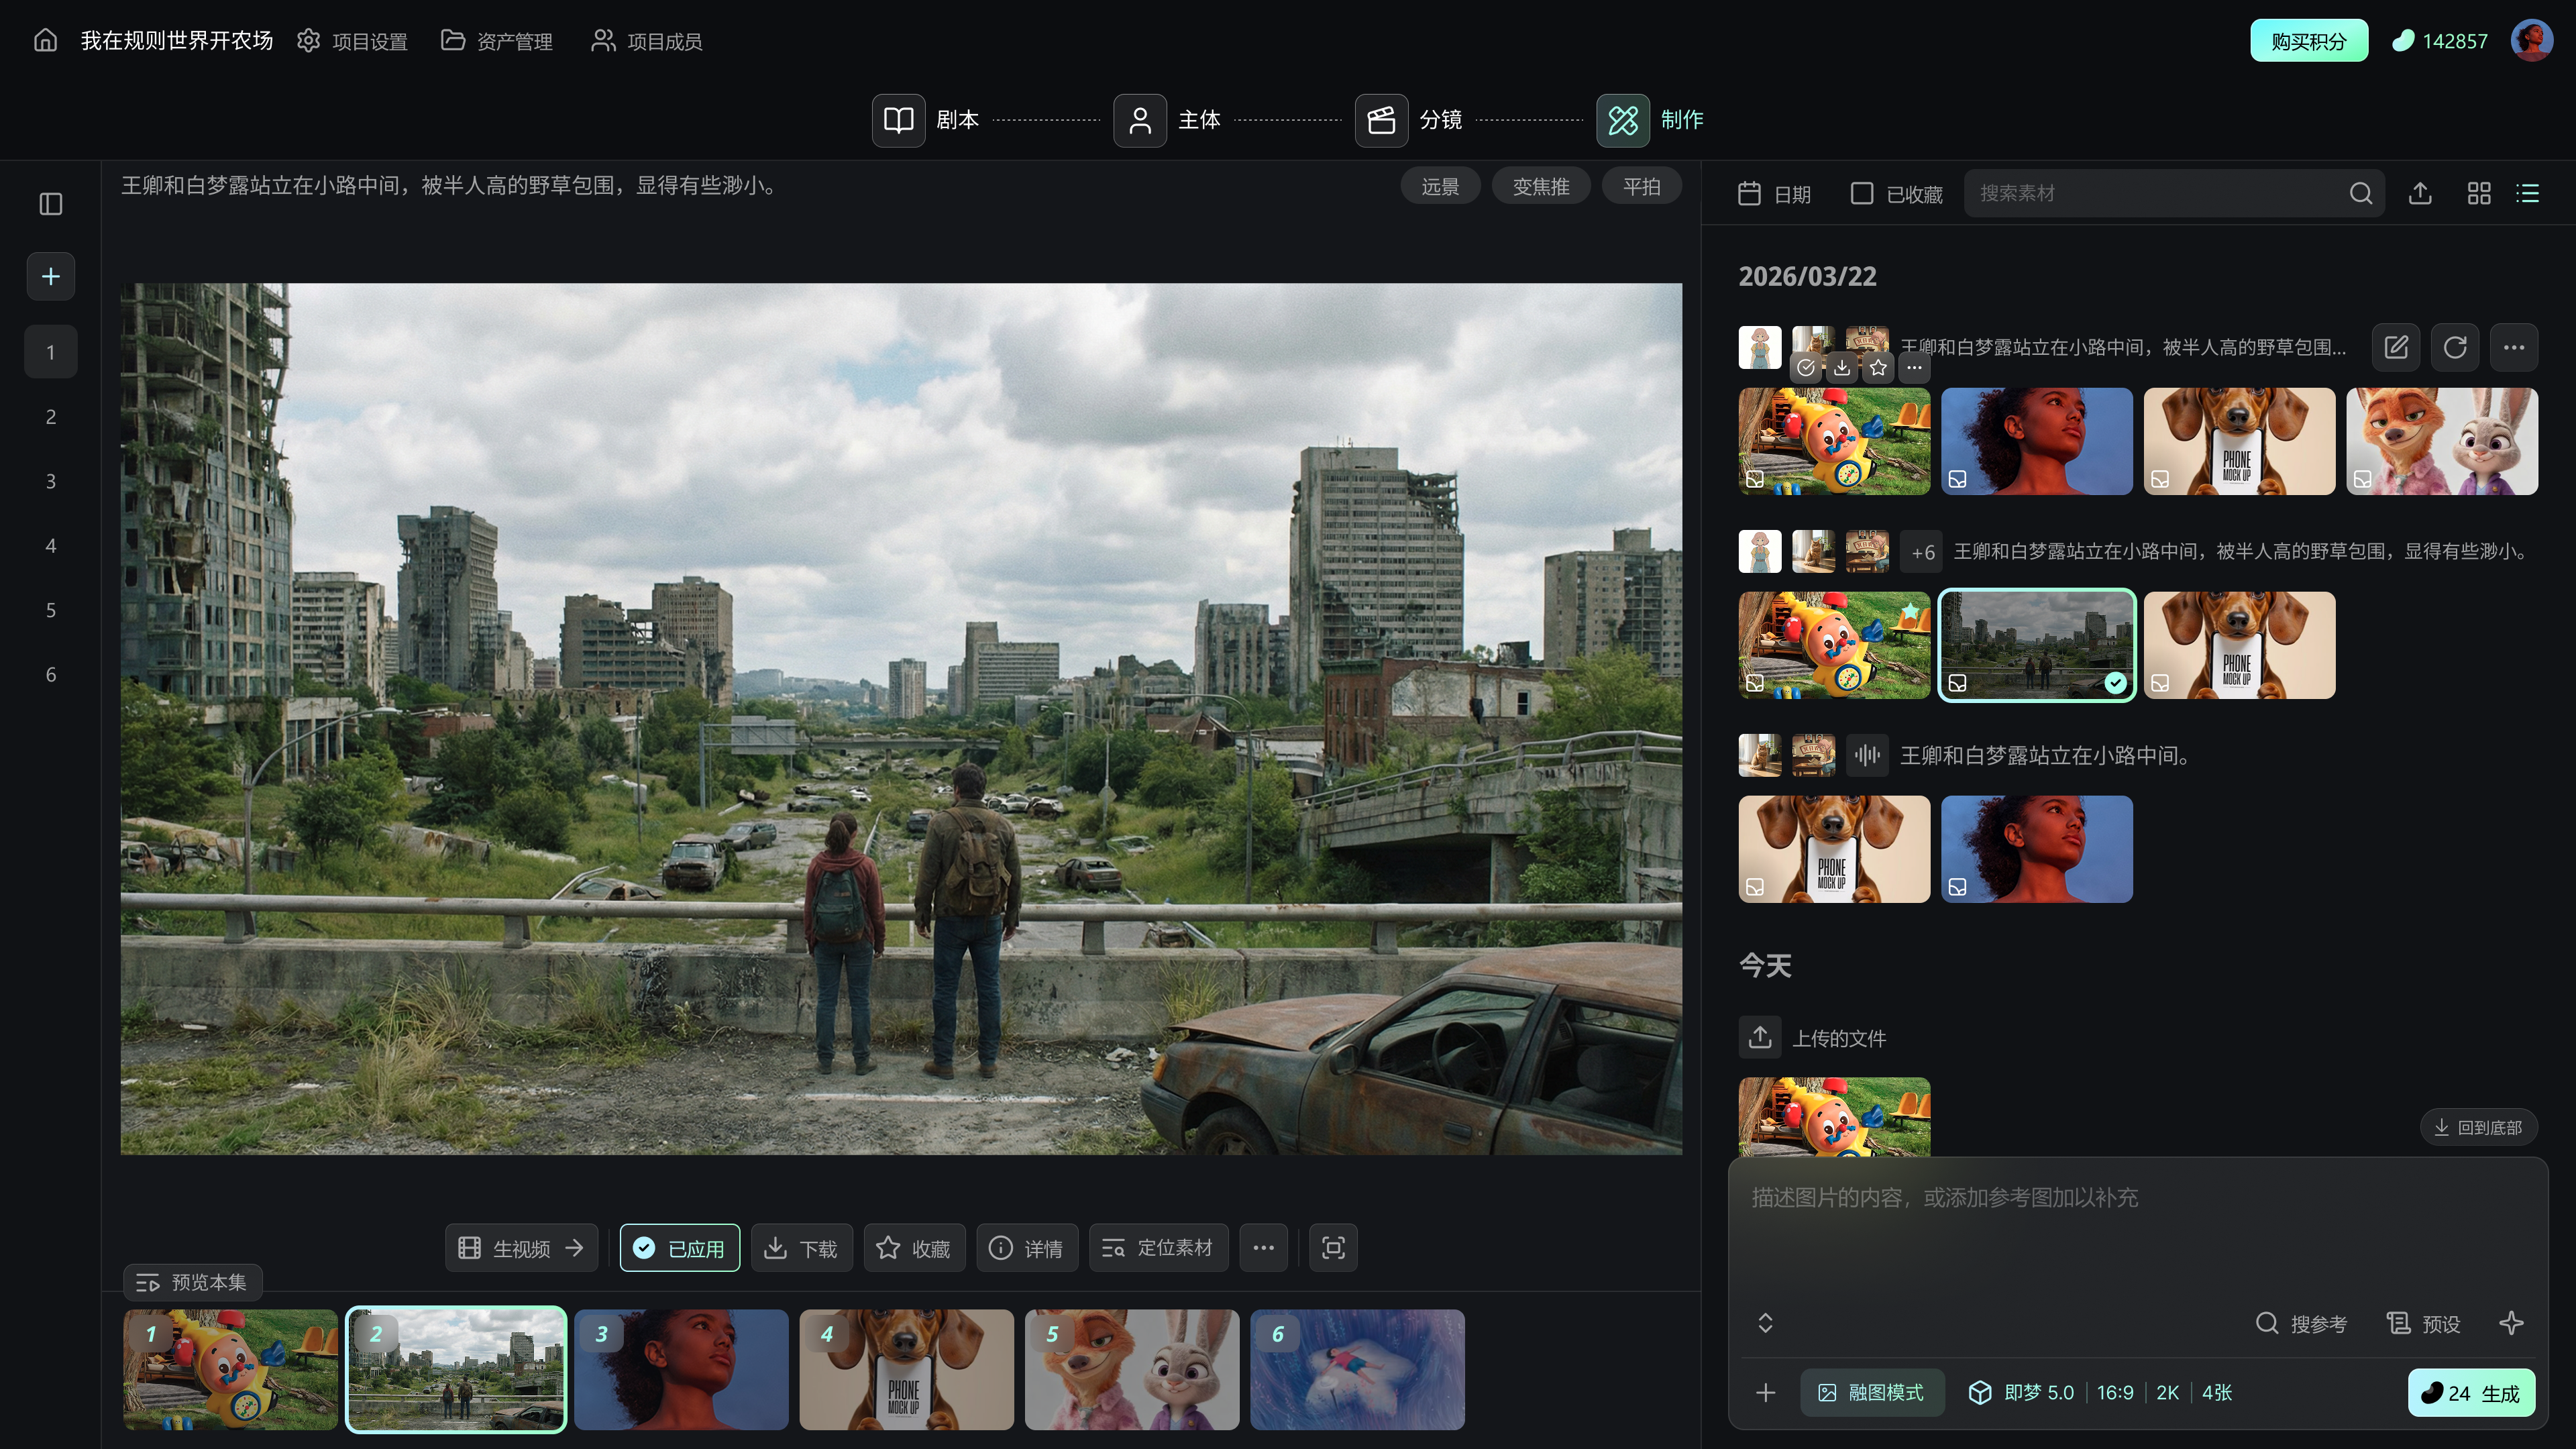
Task: Select shot 6 in the left sidebar
Action: click(51, 674)
